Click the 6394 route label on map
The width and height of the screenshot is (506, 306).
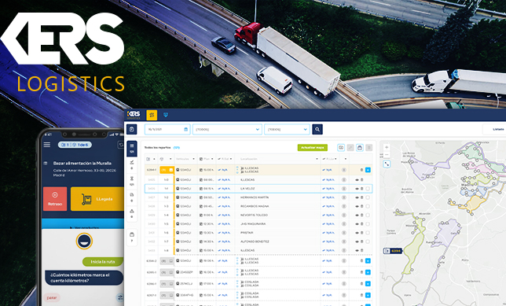click(393, 251)
